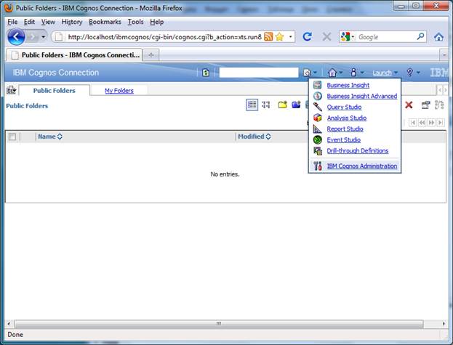The image size is (453, 345).
Task: Open Report Studio link
Action: [x=345, y=129]
